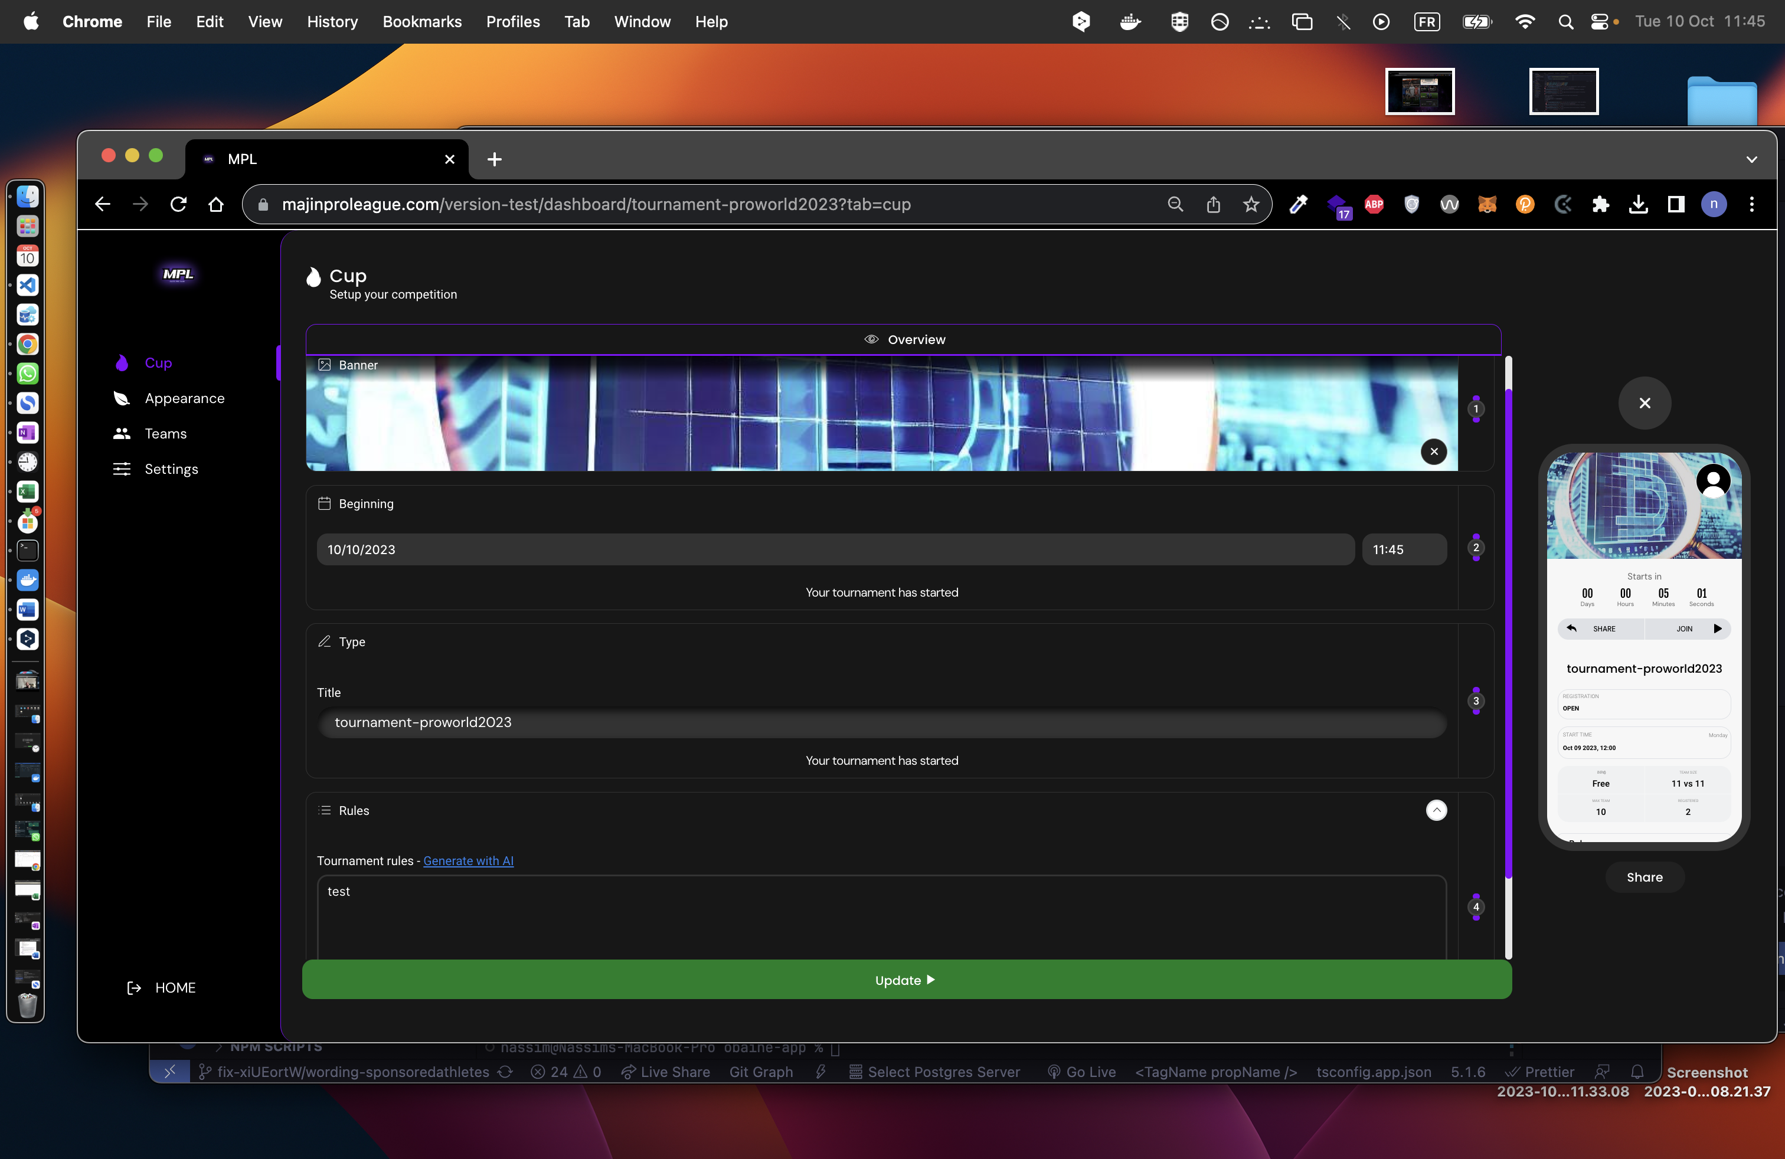Screen dimensions: 1785x1159
Task: Click the HOME logout link
Action: pos(161,987)
